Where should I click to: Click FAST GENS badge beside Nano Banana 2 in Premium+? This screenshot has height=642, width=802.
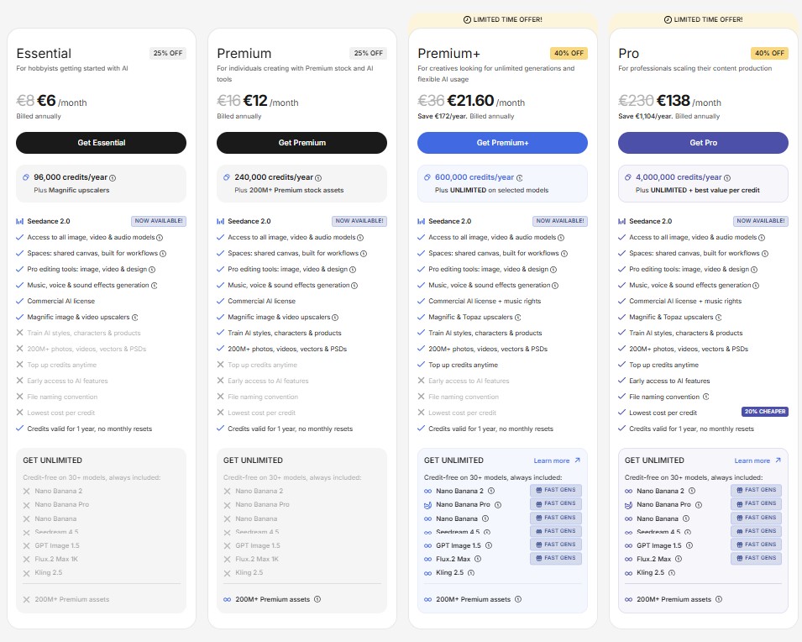pyautogui.click(x=556, y=491)
